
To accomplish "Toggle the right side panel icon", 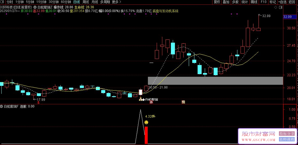I will pyautogui.click(x=281, y=7).
